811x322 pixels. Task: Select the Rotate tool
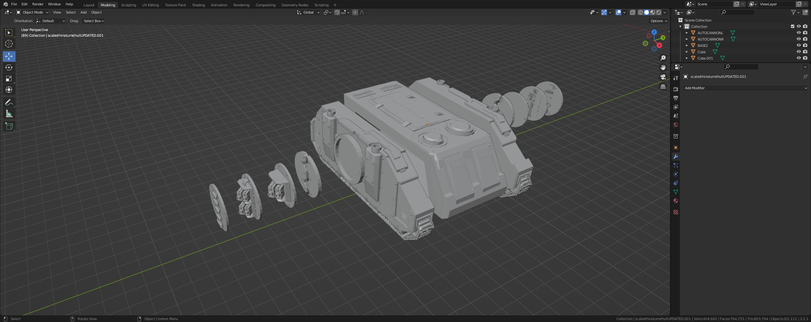pyautogui.click(x=9, y=67)
